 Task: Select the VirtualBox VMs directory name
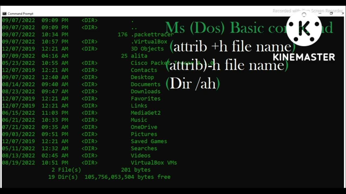pyautogui.click(x=154, y=163)
